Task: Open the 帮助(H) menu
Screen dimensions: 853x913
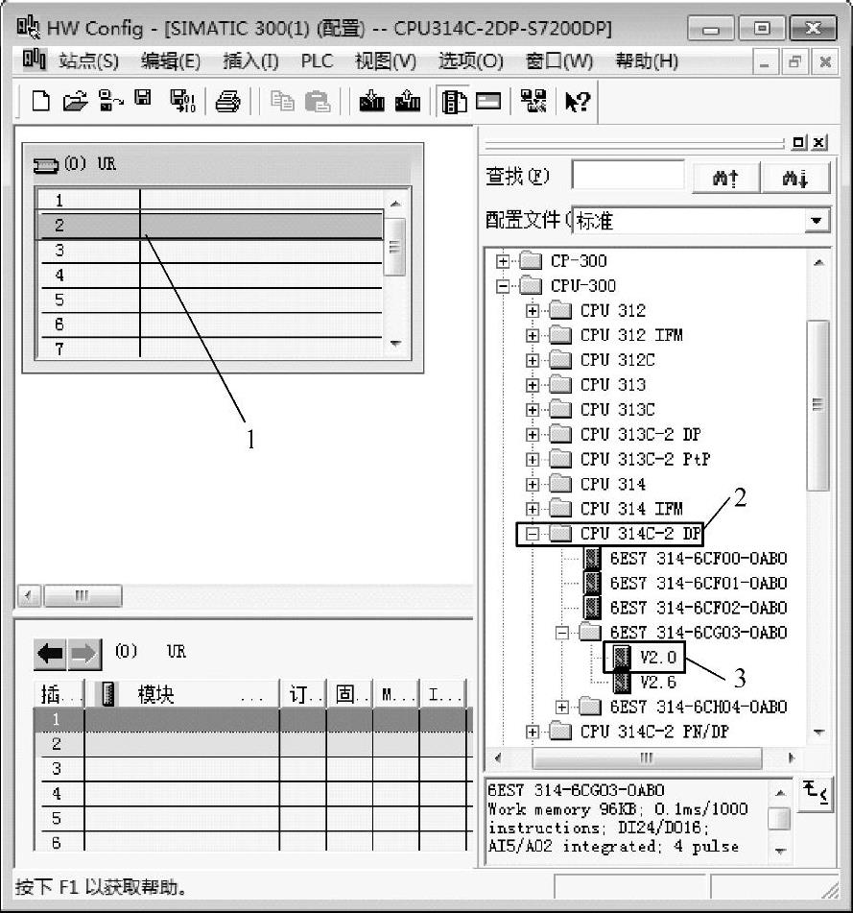Action: pyautogui.click(x=647, y=61)
